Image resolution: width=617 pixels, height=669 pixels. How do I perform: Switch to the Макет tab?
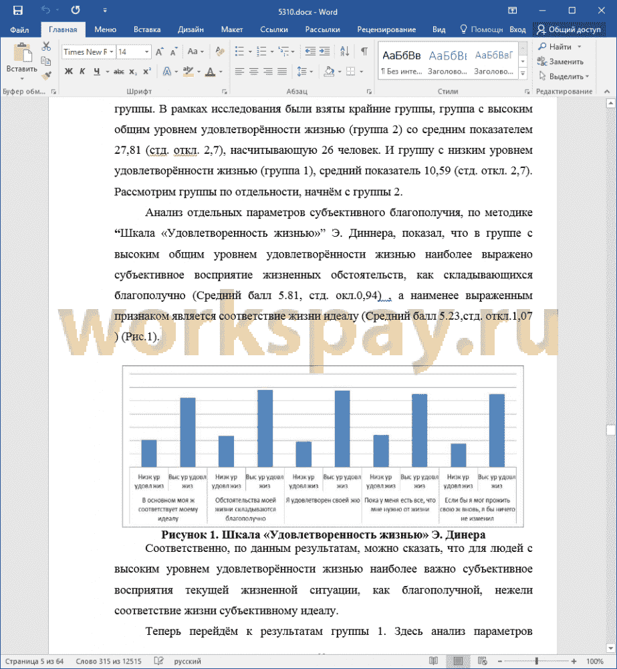point(232,29)
